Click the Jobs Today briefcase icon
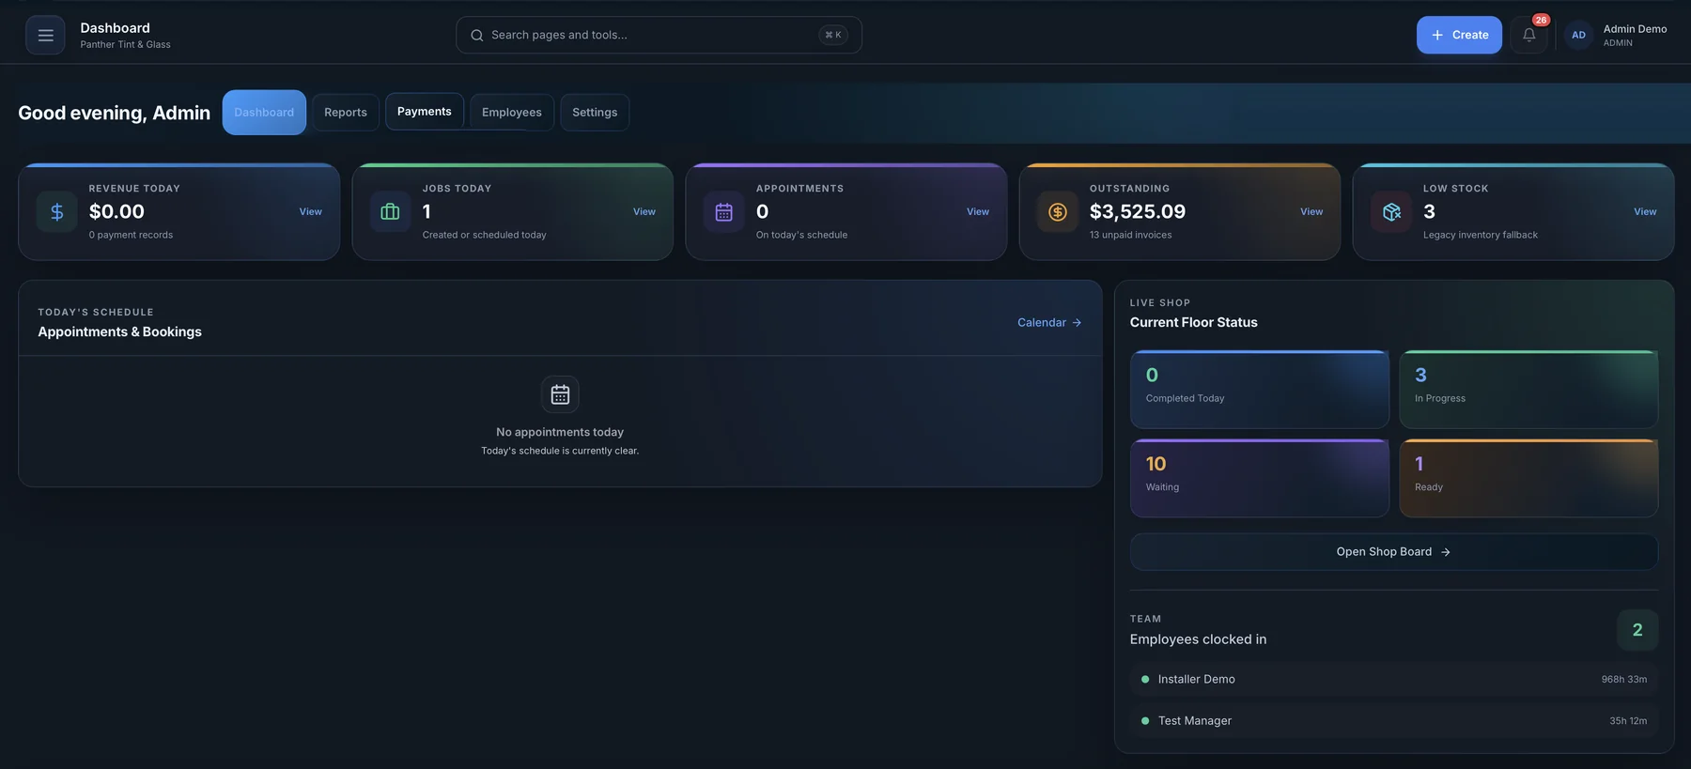The width and height of the screenshot is (1691, 769). pos(390,211)
